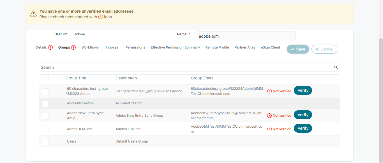Click the Cancel button

[x=324, y=49]
